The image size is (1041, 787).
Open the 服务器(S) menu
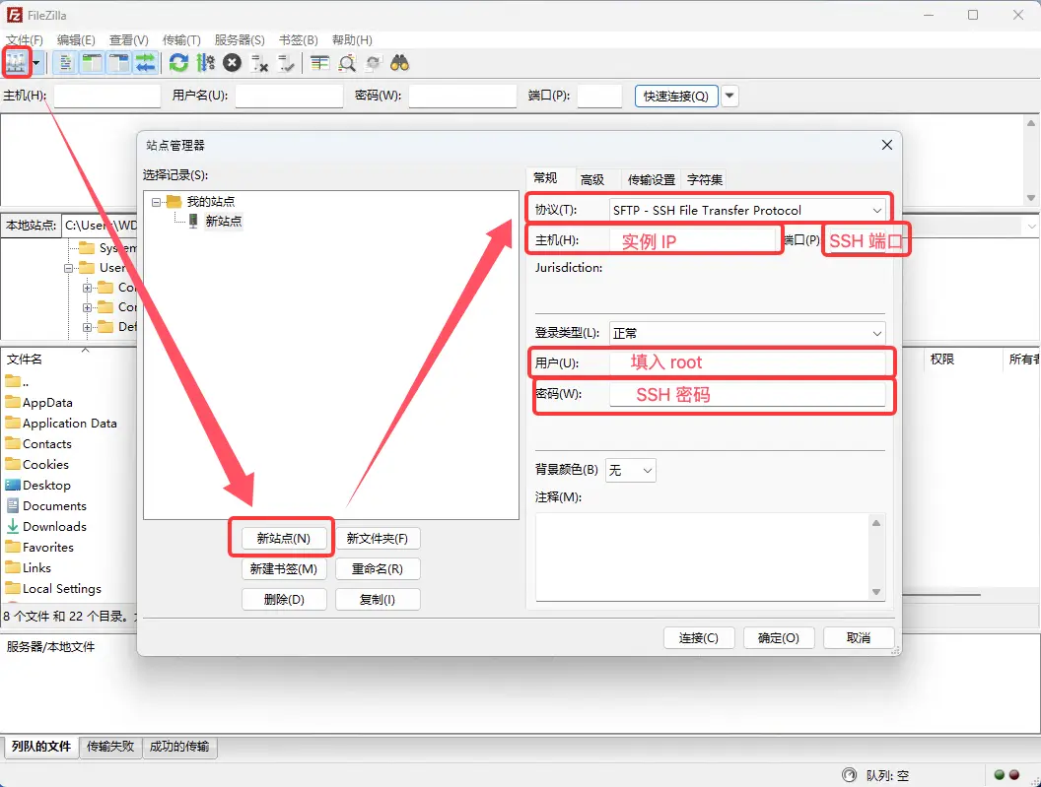tap(240, 40)
